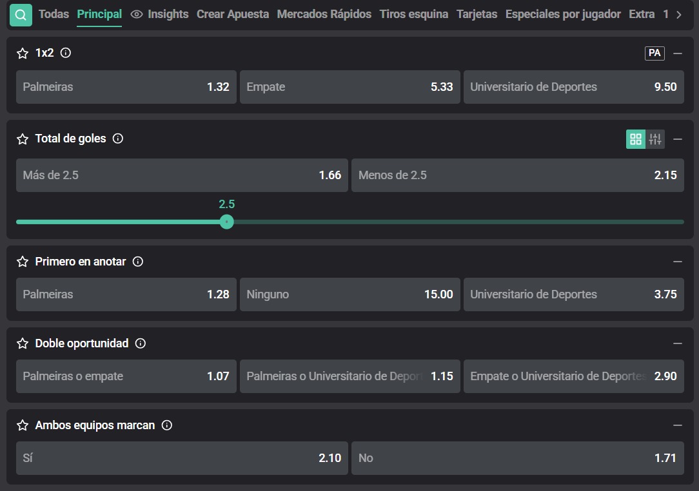Screen dimensions: 699x491
Task: Select Palmeiras o empate at 1.07
Action: point(126,376)
